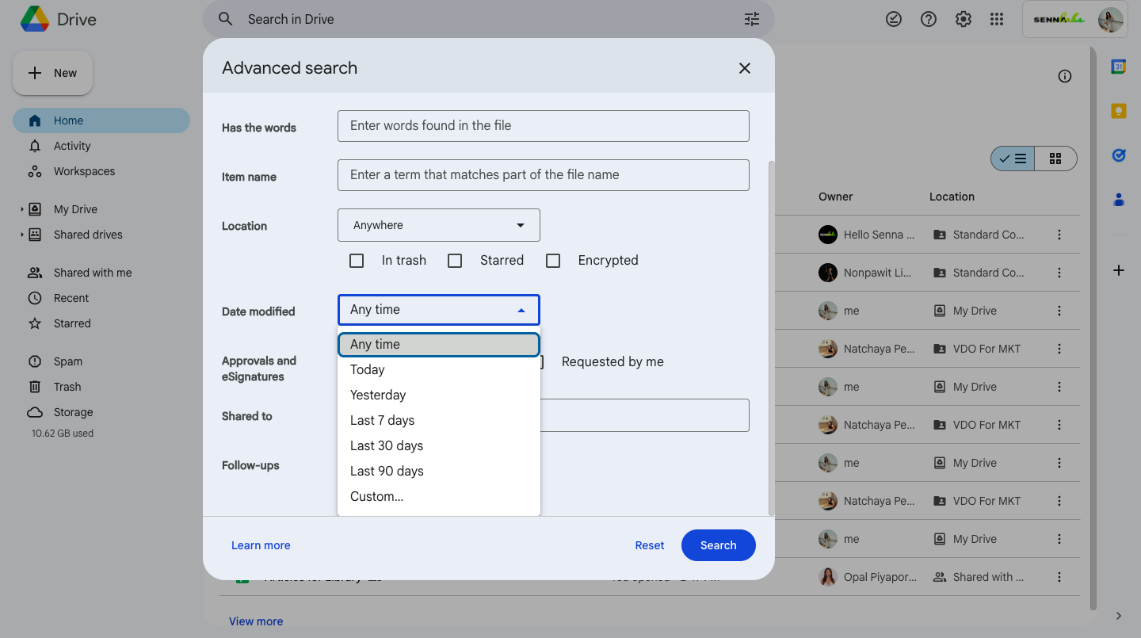Choose Custom... date range option
The width and height of the screenshot is (1141, 638).
(x=377, y=496)
